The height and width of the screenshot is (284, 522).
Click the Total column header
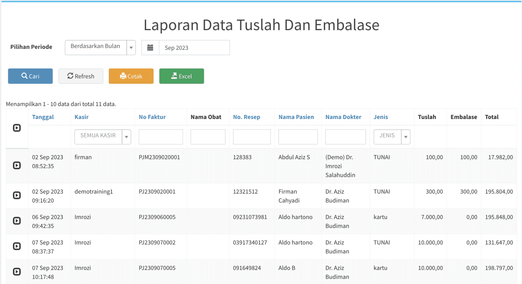coord(492,117)
